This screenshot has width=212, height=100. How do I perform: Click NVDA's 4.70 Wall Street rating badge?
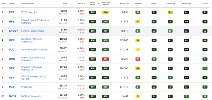point(105,96)
